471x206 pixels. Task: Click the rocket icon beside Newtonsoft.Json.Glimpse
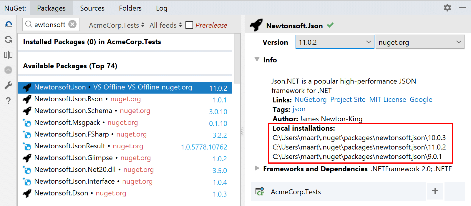(27, 158)
